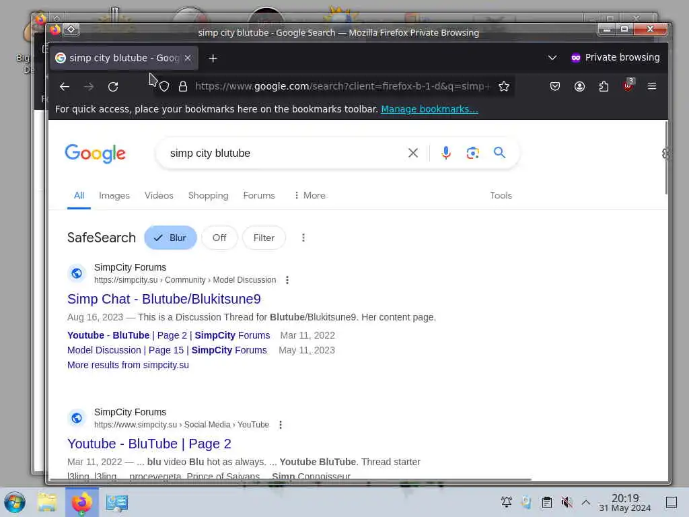689x517 pixels.
Task: Open the extensions puzzle icon
Action: coord(604,87)
